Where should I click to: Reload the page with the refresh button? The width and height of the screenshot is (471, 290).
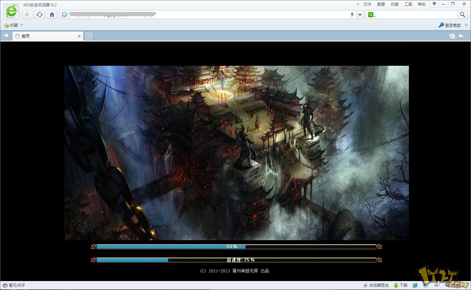(40, 15)
